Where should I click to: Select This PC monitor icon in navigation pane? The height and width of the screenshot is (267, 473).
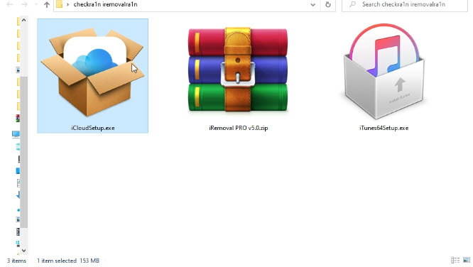point(16,134)
